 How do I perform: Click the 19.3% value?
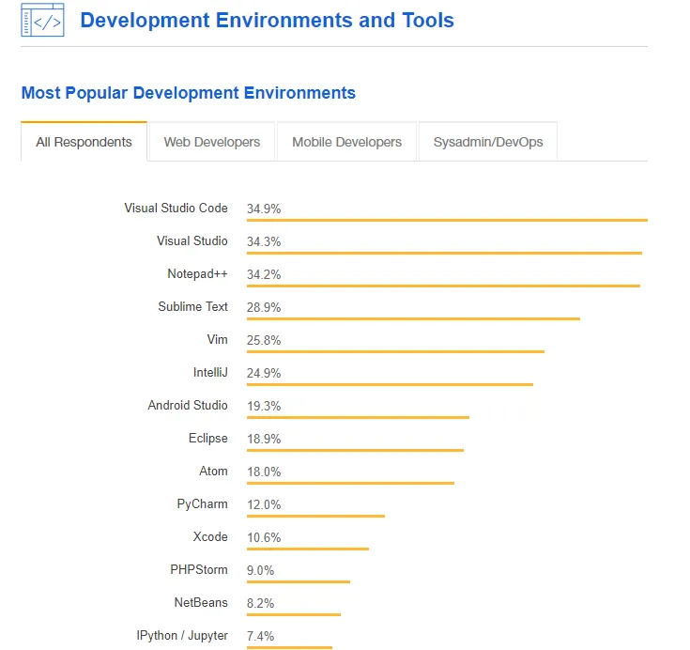(264, 406)
